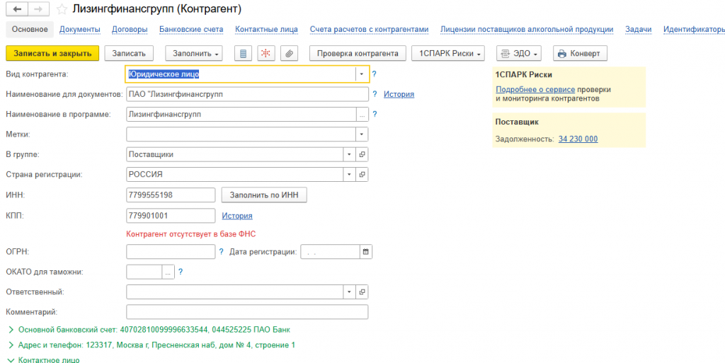This screenshot has height=363, width=725.
Task: Click the question mark beside ОГРН field
Action: coord(221,252)
